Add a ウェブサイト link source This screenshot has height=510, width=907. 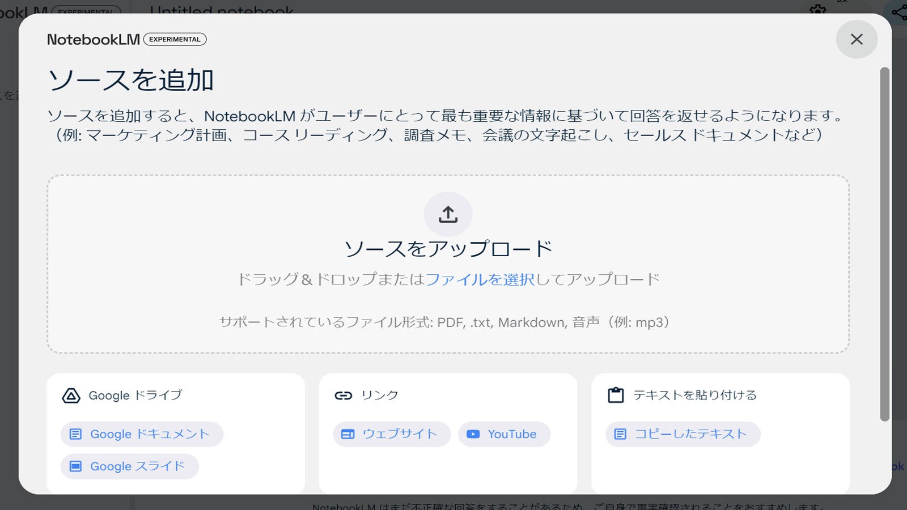(x=391, y=433)
